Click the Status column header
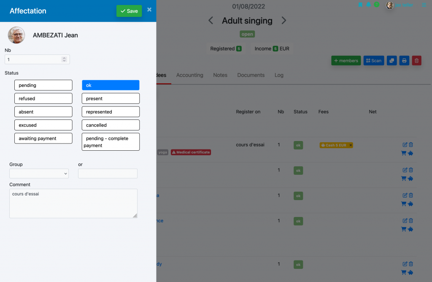The height and width of the screenshot is (282, 432). [300, 111]
